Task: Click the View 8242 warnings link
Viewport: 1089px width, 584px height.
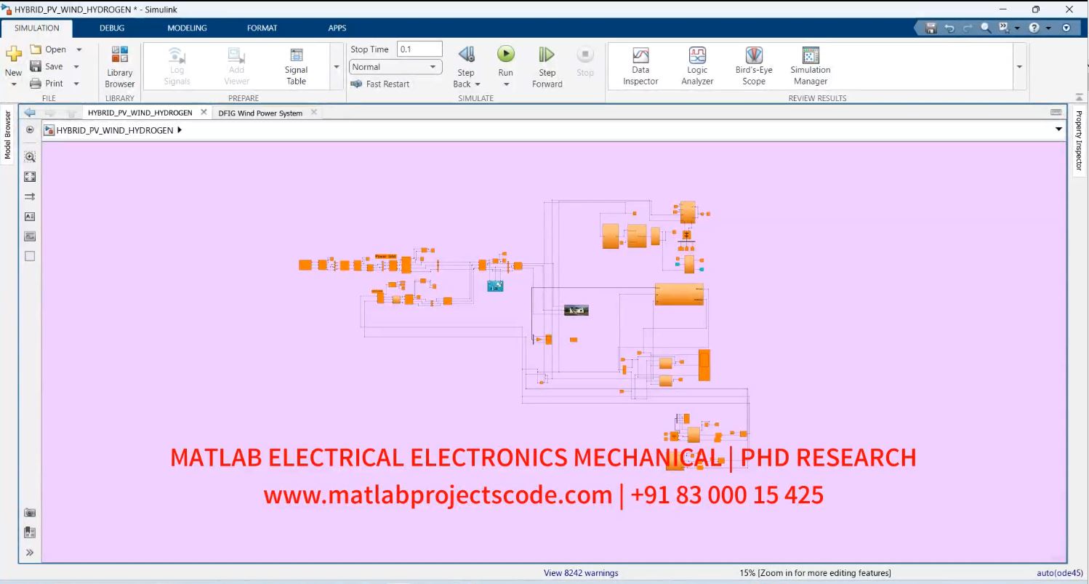Action: tap(580, 573)
